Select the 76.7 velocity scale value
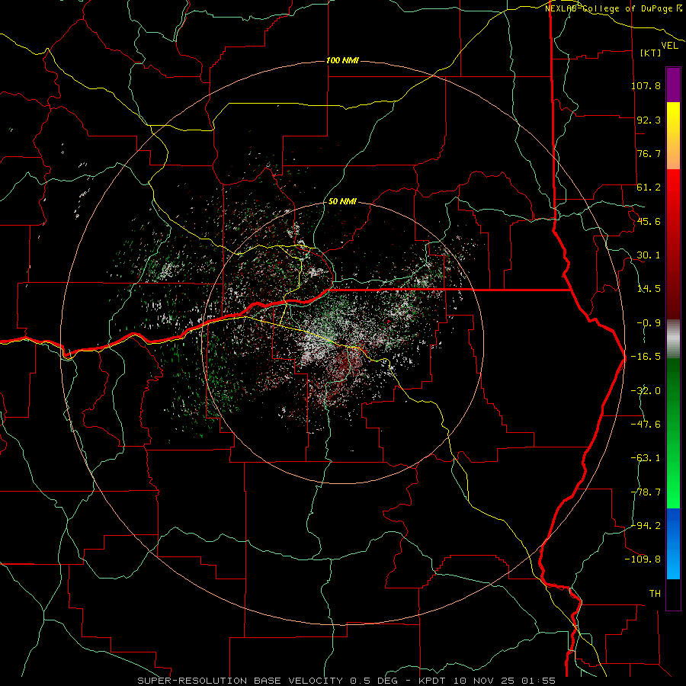Viewport: 686px width, 686px height. [649, 153]
